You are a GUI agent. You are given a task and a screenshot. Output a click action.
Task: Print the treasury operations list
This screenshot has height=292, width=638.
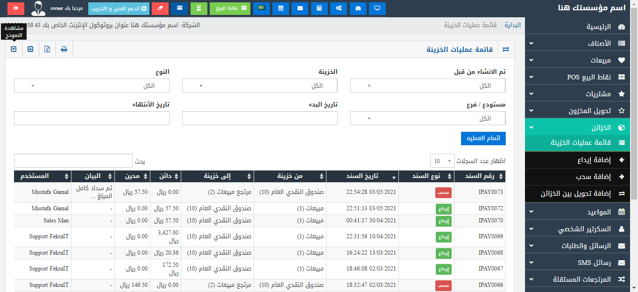point(64,49)
